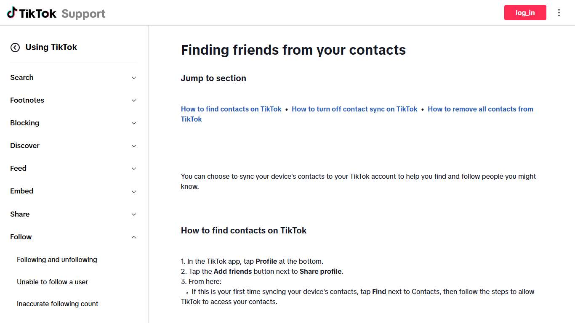The image size is (575, 323).
Task: Expand the Share category chevron
Action: click(134, 214)
